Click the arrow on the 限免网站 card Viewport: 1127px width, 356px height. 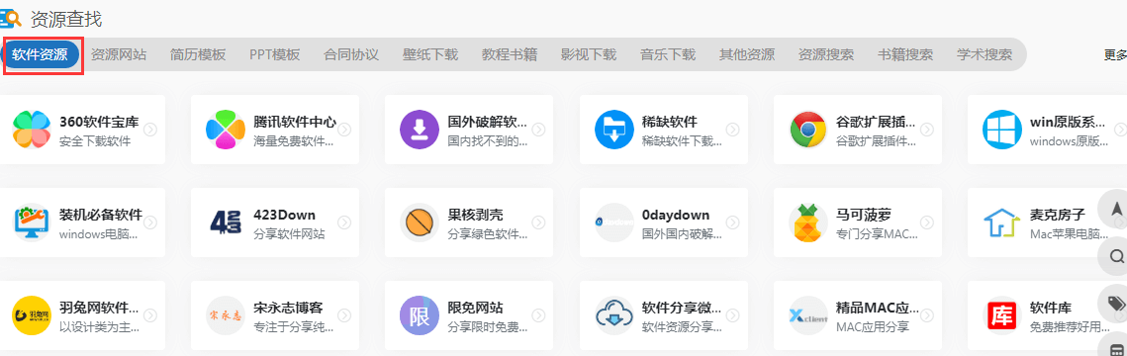538,315
